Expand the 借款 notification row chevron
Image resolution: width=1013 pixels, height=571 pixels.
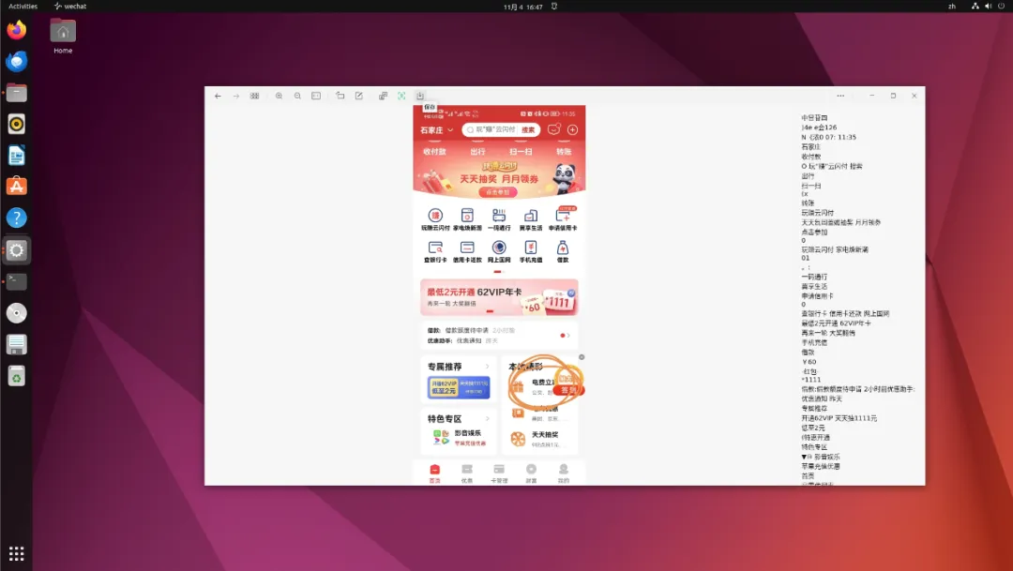tap(567, 336)
